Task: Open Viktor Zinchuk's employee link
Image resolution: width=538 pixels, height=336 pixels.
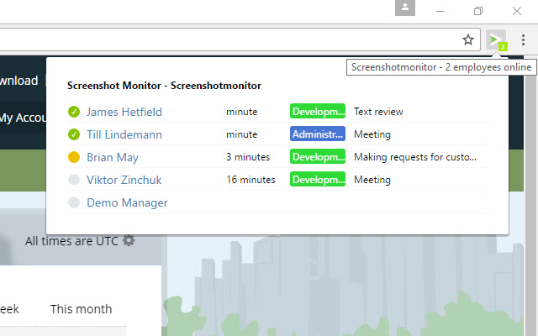Action: pyautogui.click(x=124, y=180)
